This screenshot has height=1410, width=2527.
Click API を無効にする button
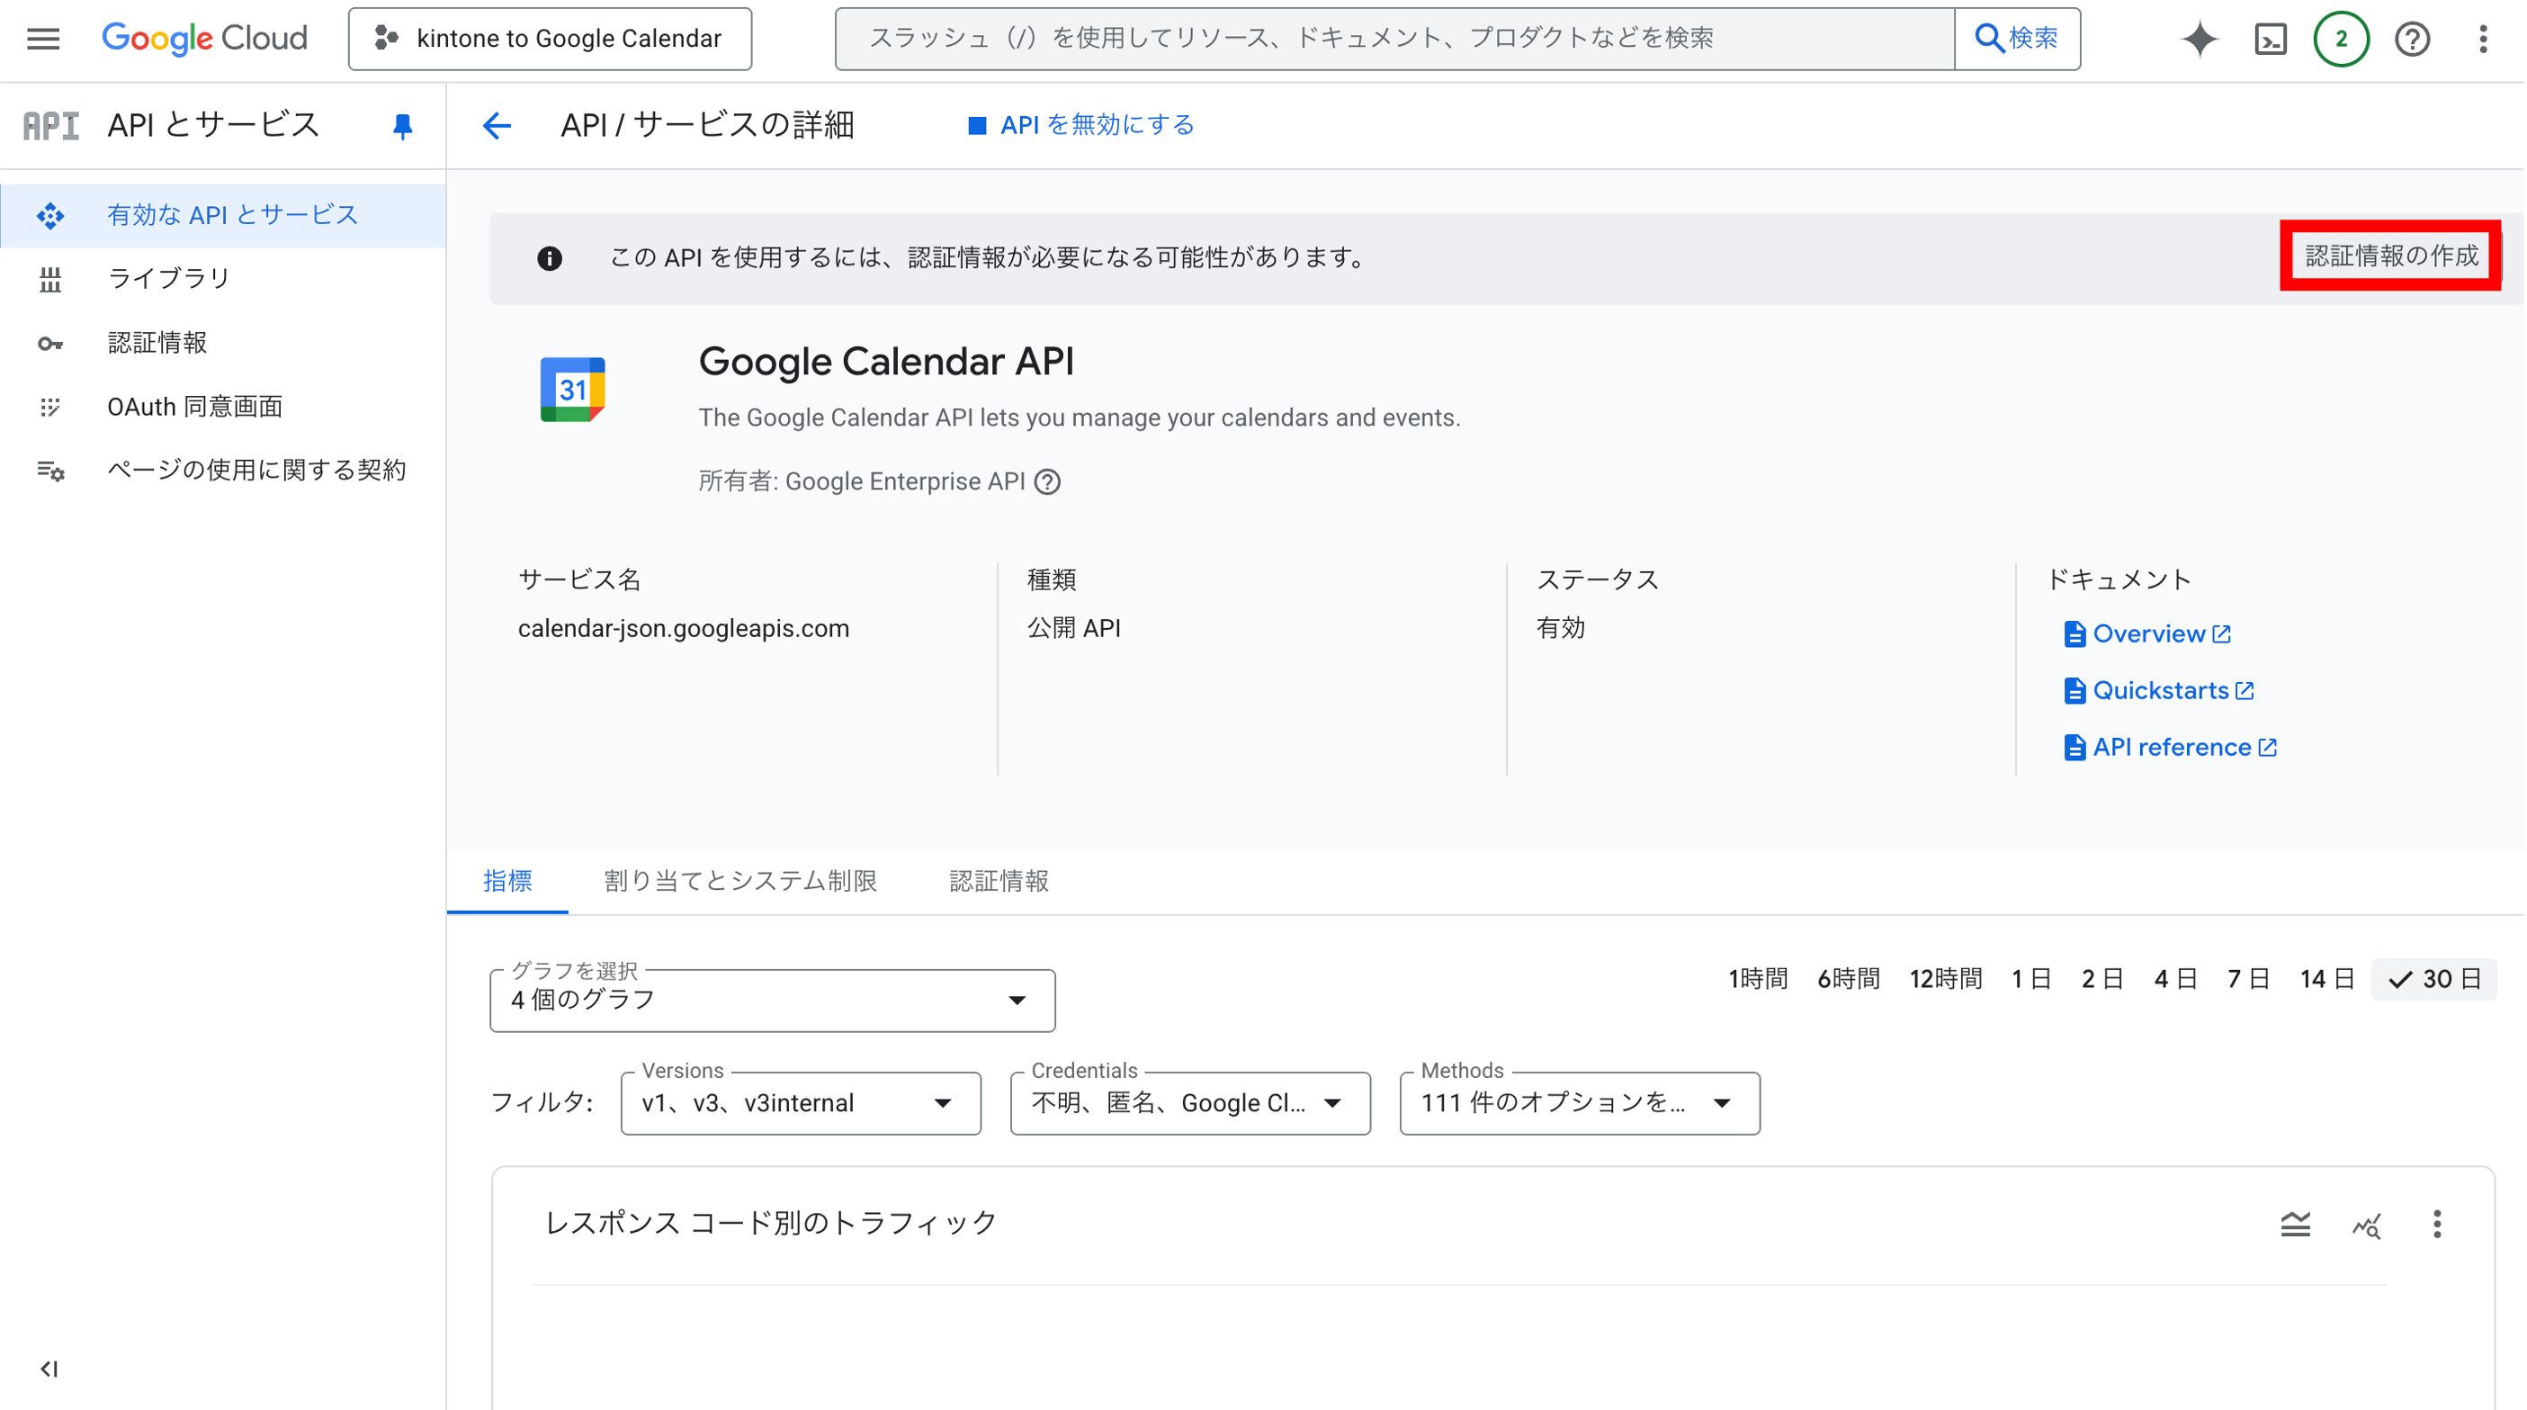1081,126
